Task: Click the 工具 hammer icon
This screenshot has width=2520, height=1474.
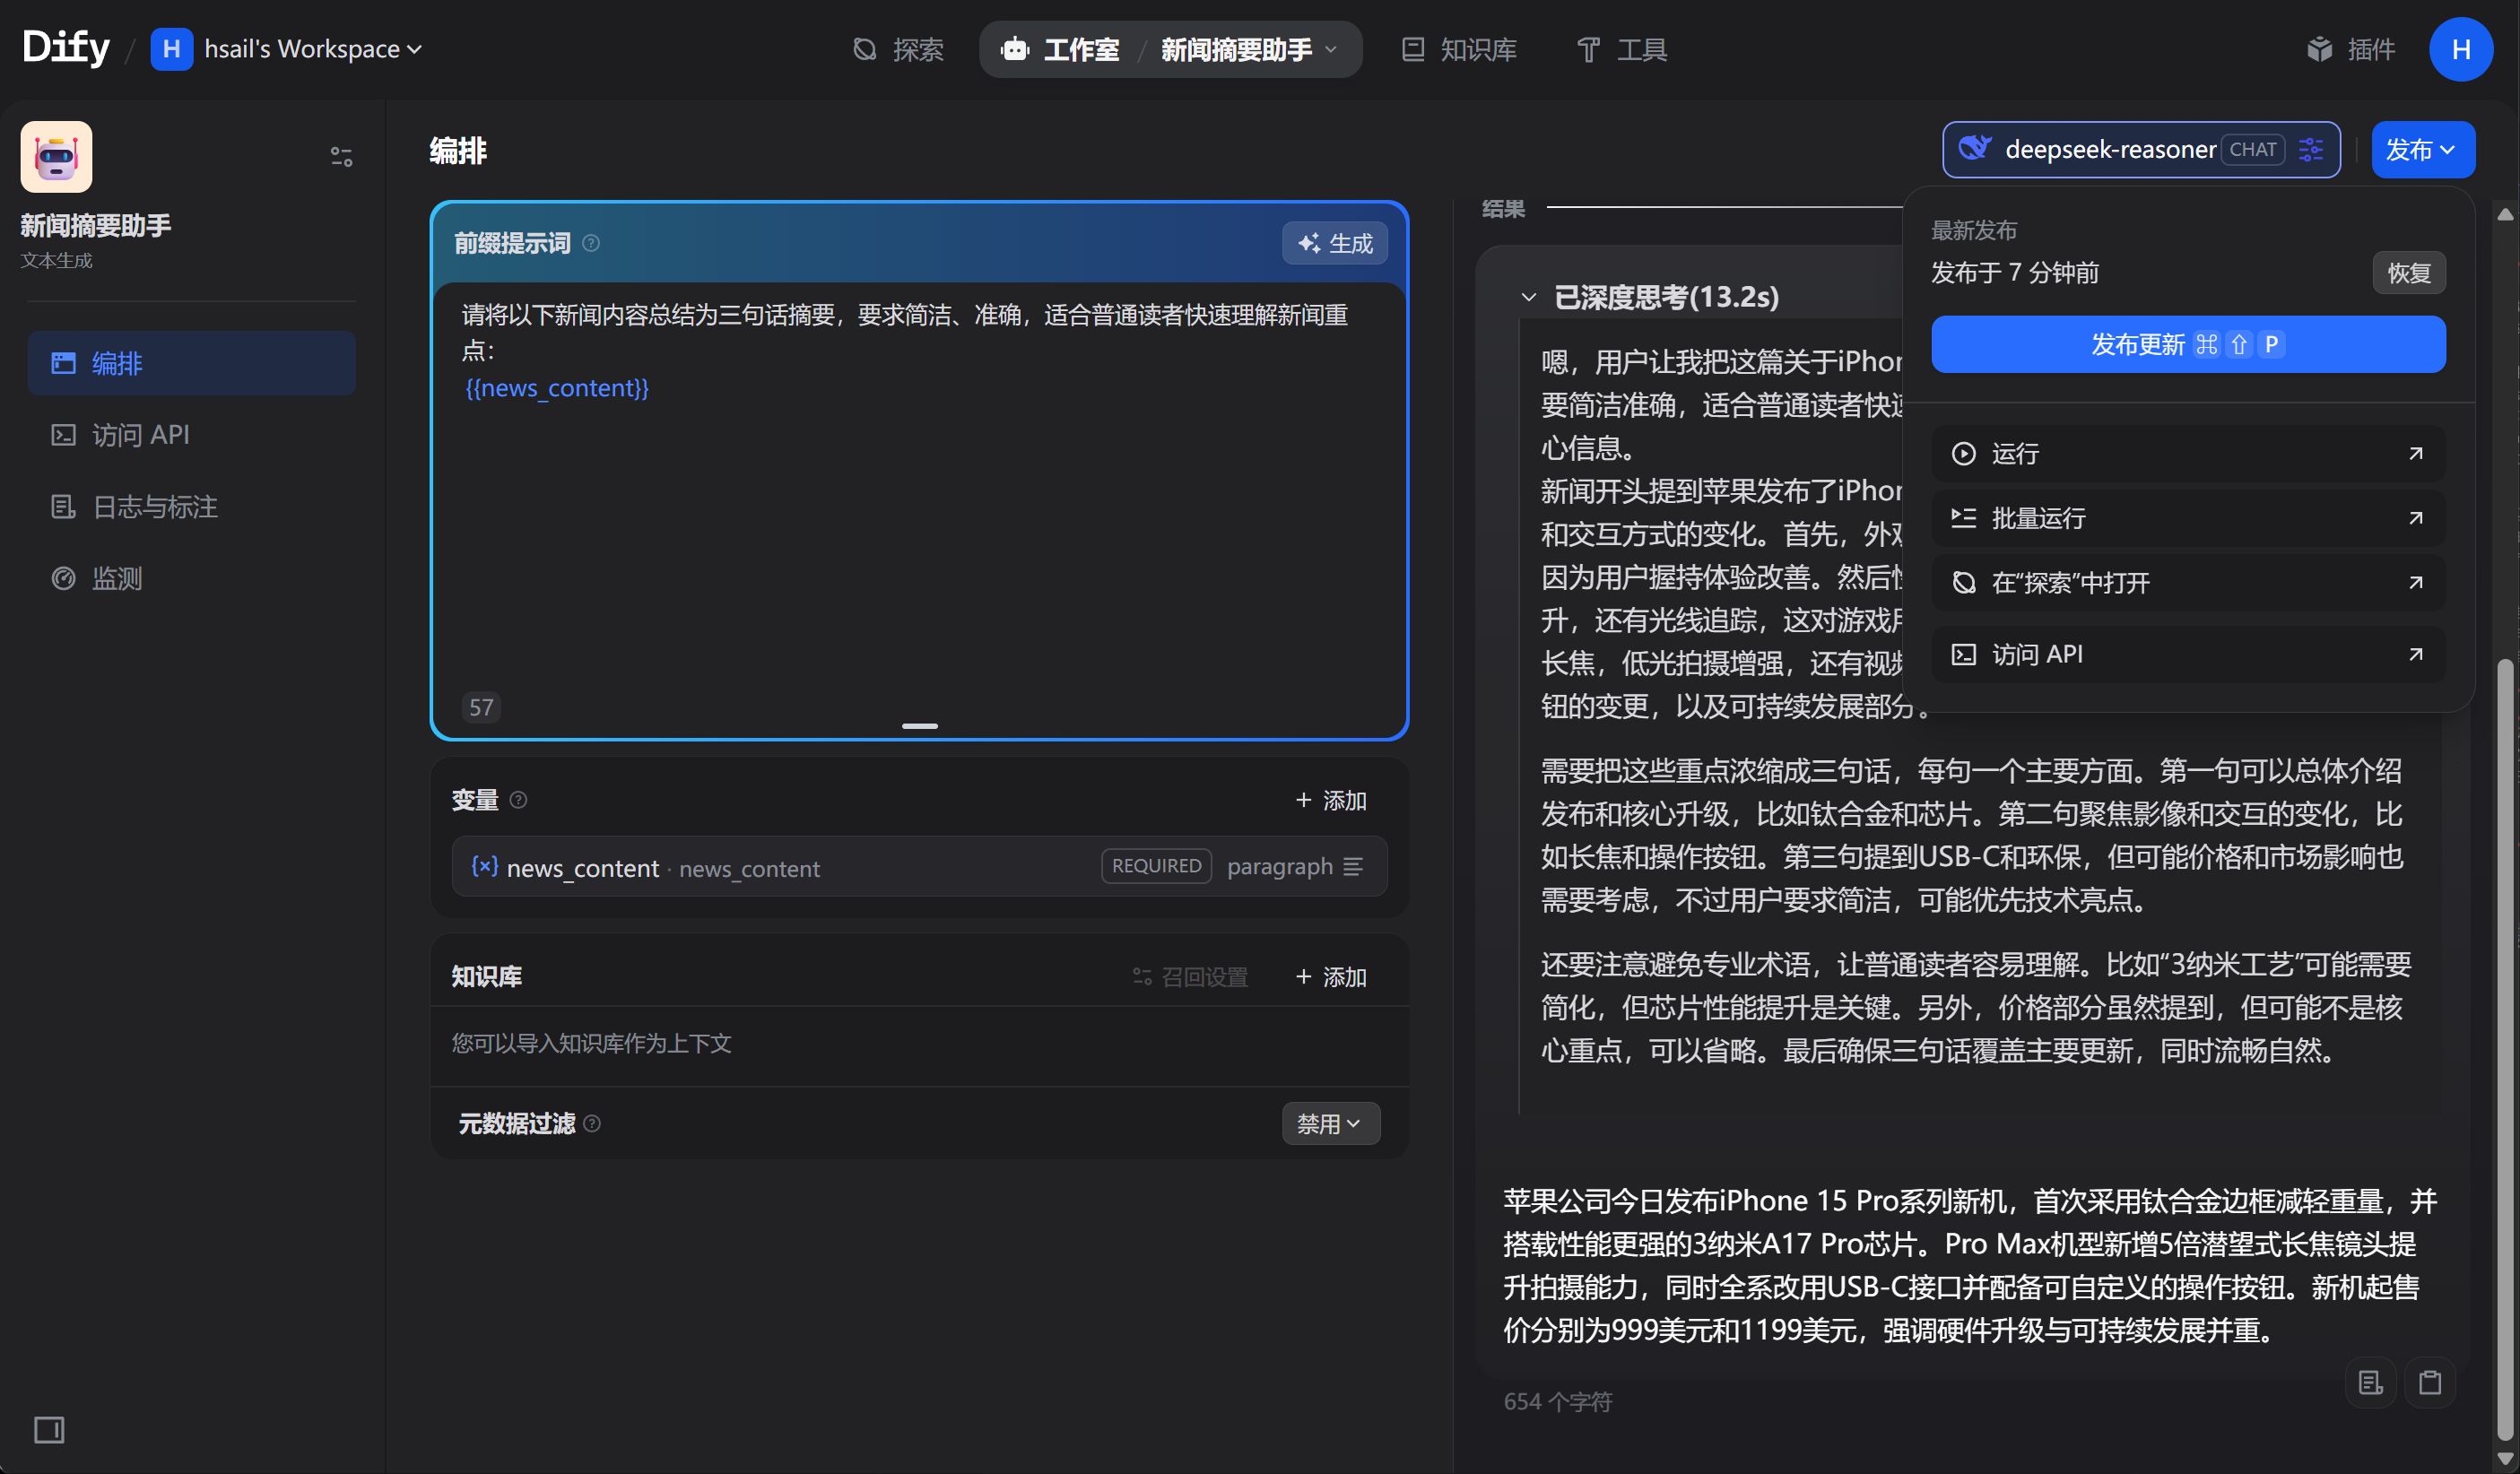Action: pos(1588,49)
